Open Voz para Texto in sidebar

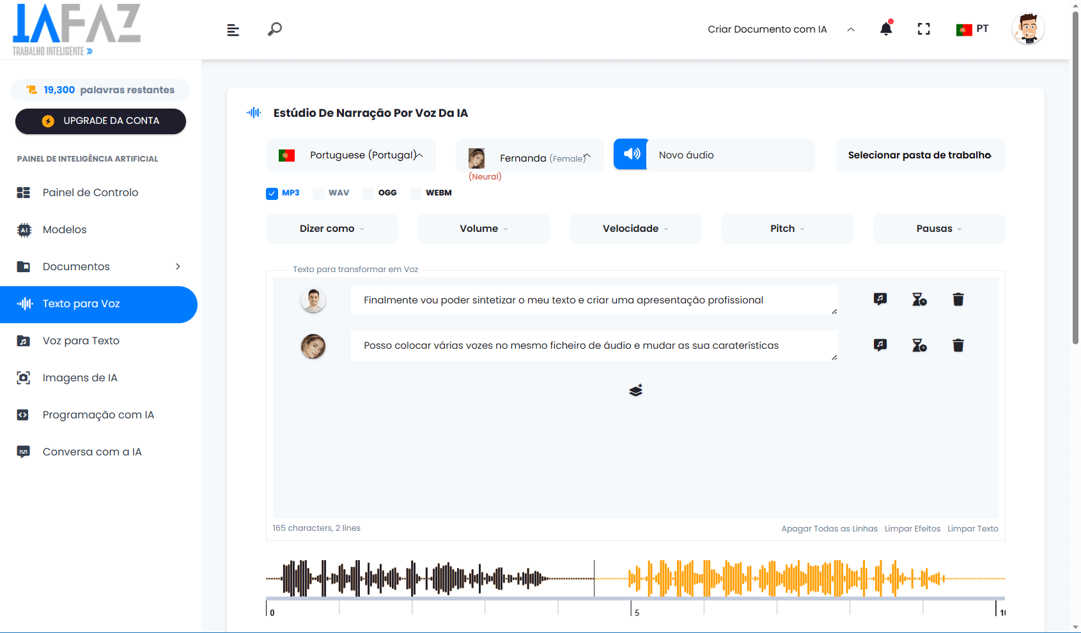coord(81,341)
